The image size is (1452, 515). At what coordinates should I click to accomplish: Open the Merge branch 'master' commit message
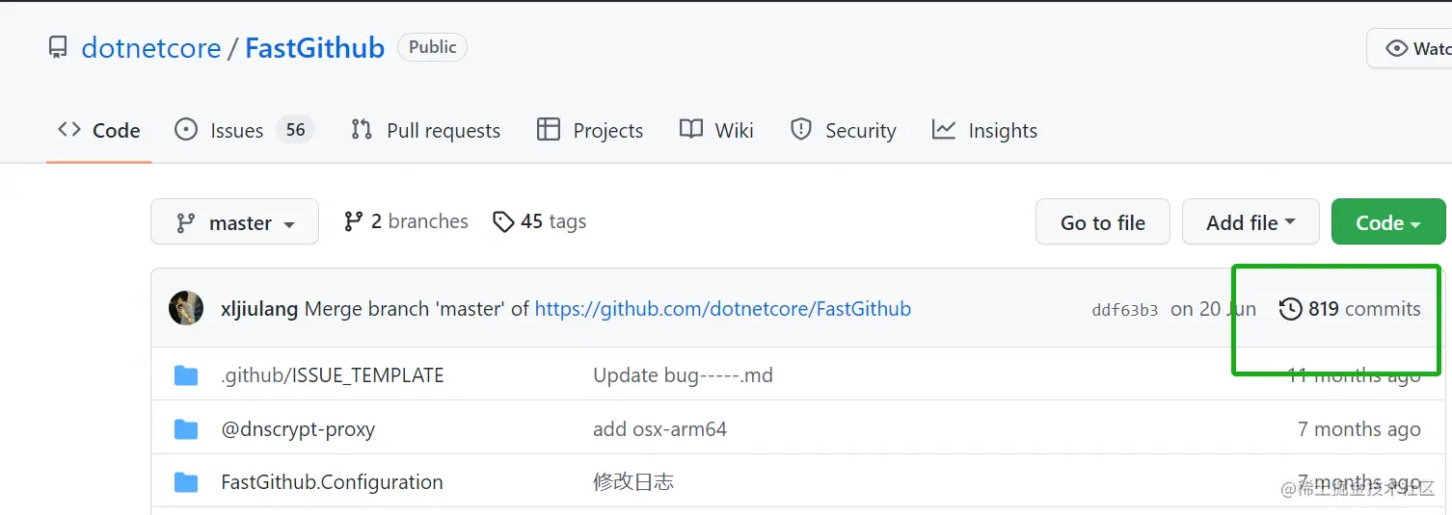(417, 309)
